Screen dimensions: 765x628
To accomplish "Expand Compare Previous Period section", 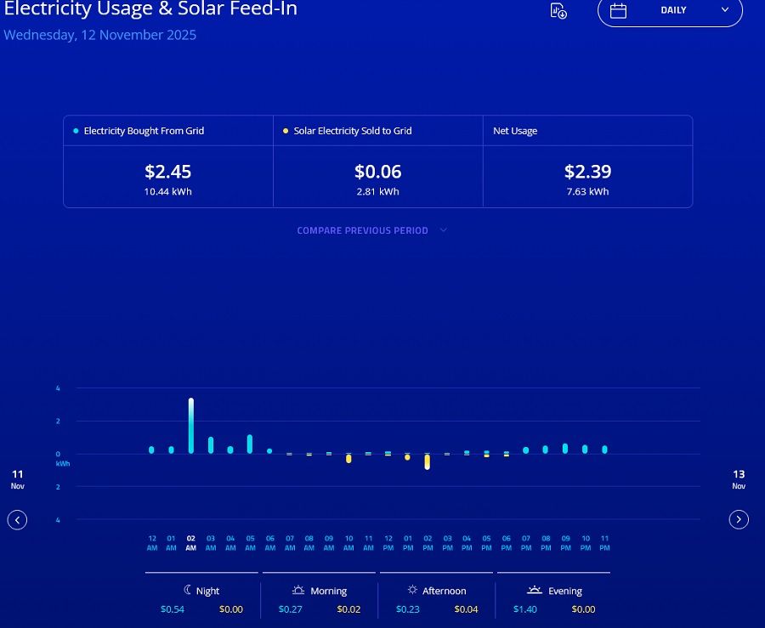I will coord(363,230).
